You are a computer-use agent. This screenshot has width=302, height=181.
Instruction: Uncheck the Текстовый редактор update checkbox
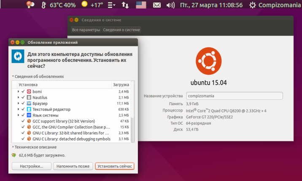23,109
